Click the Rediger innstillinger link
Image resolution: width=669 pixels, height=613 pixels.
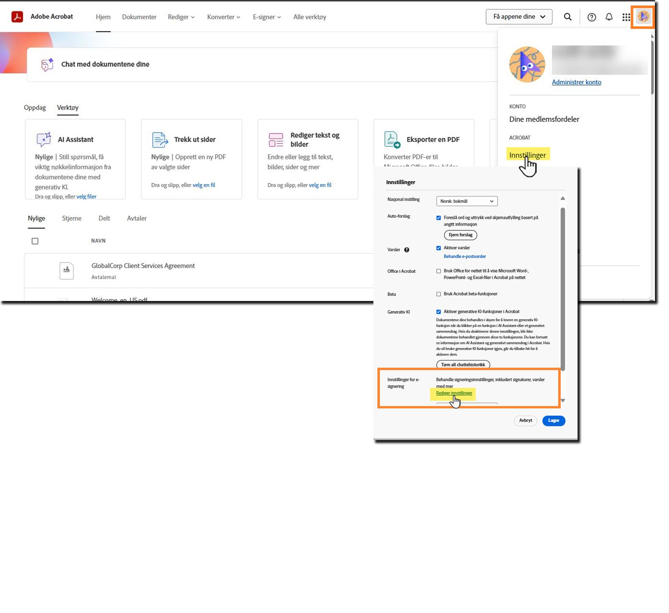pyautogui.click(x=454, y=393)
